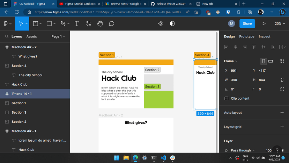The width and height of the screenshot is (289, 163).
Task: Switch frame to landscape orientation
Action: [x=271, y=61]
